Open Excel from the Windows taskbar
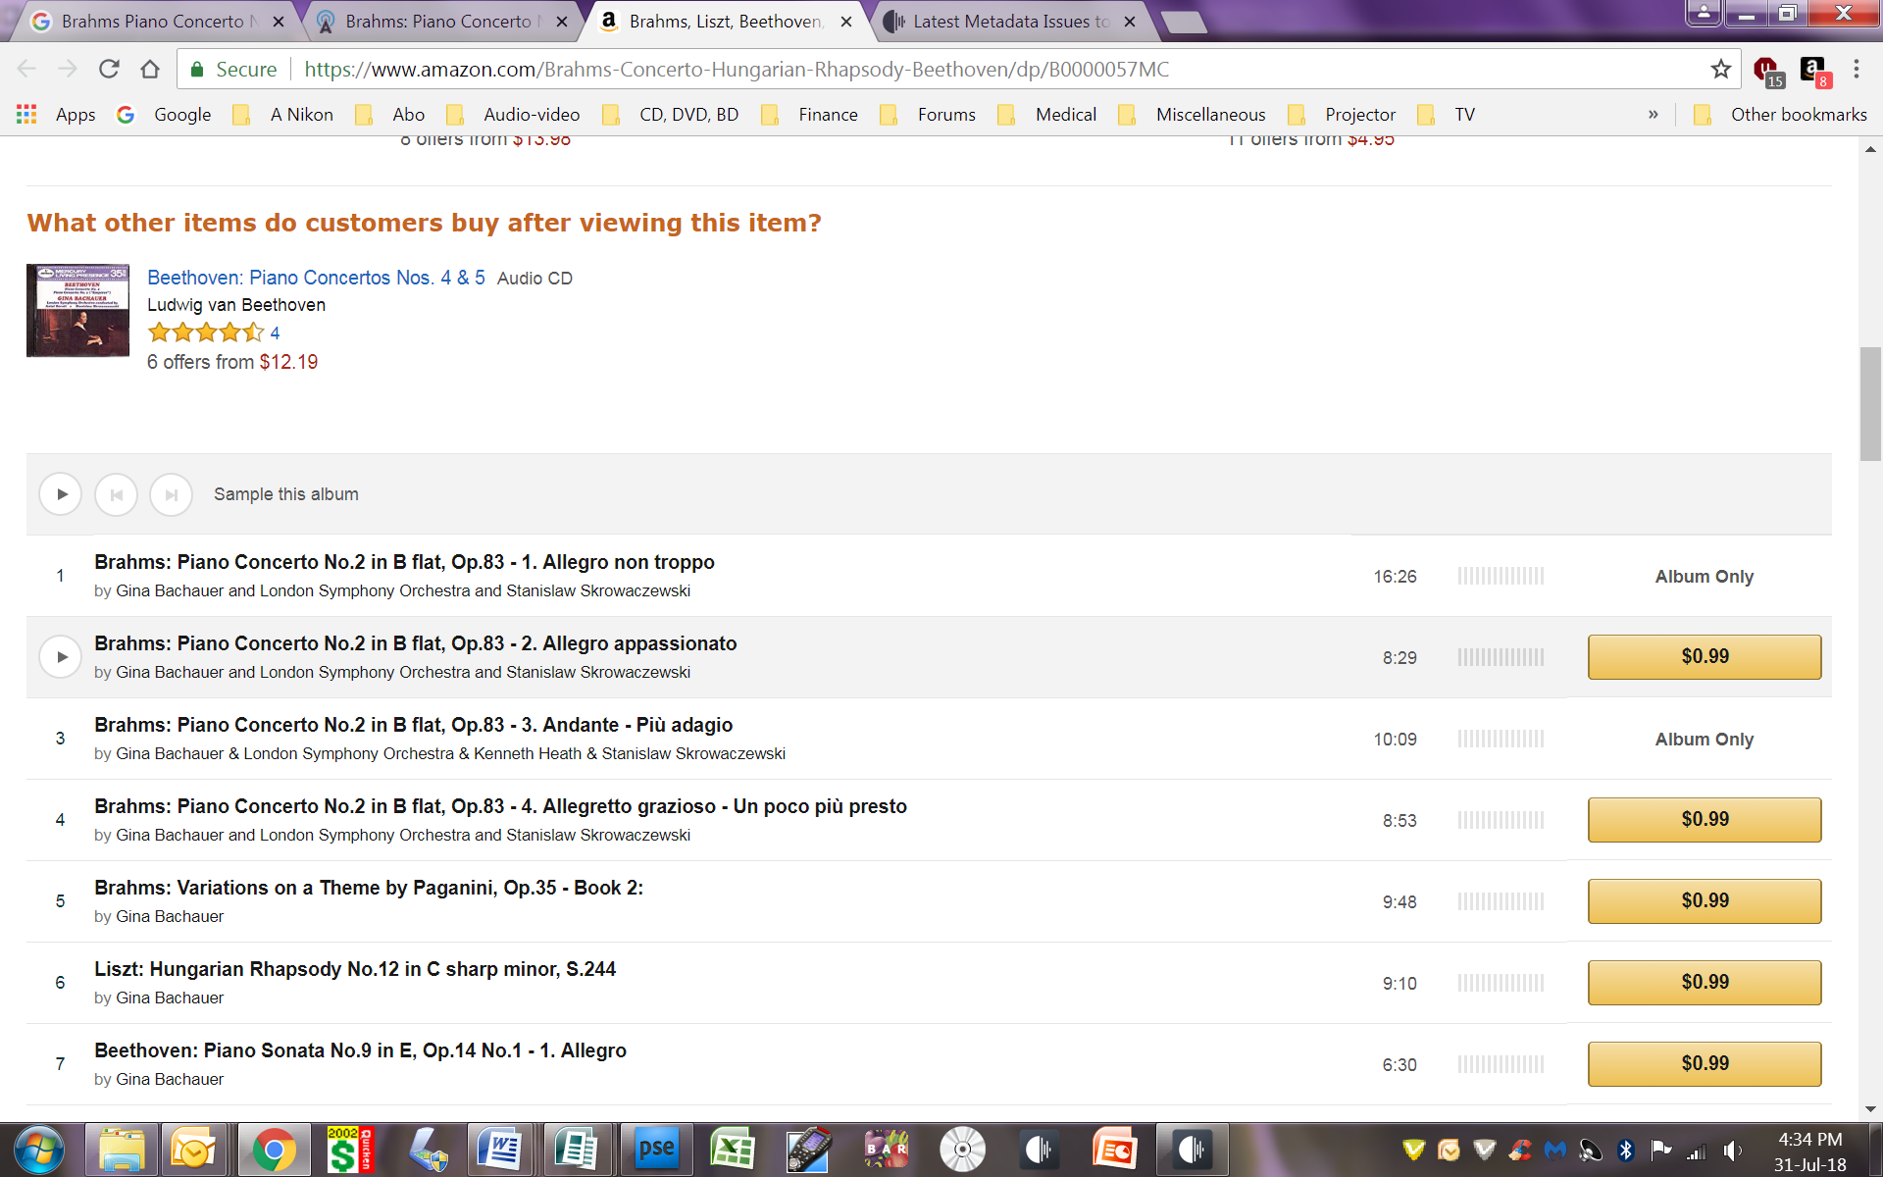The width and height of the screenshot is (1883, 1177). (x=732, y=1150)
